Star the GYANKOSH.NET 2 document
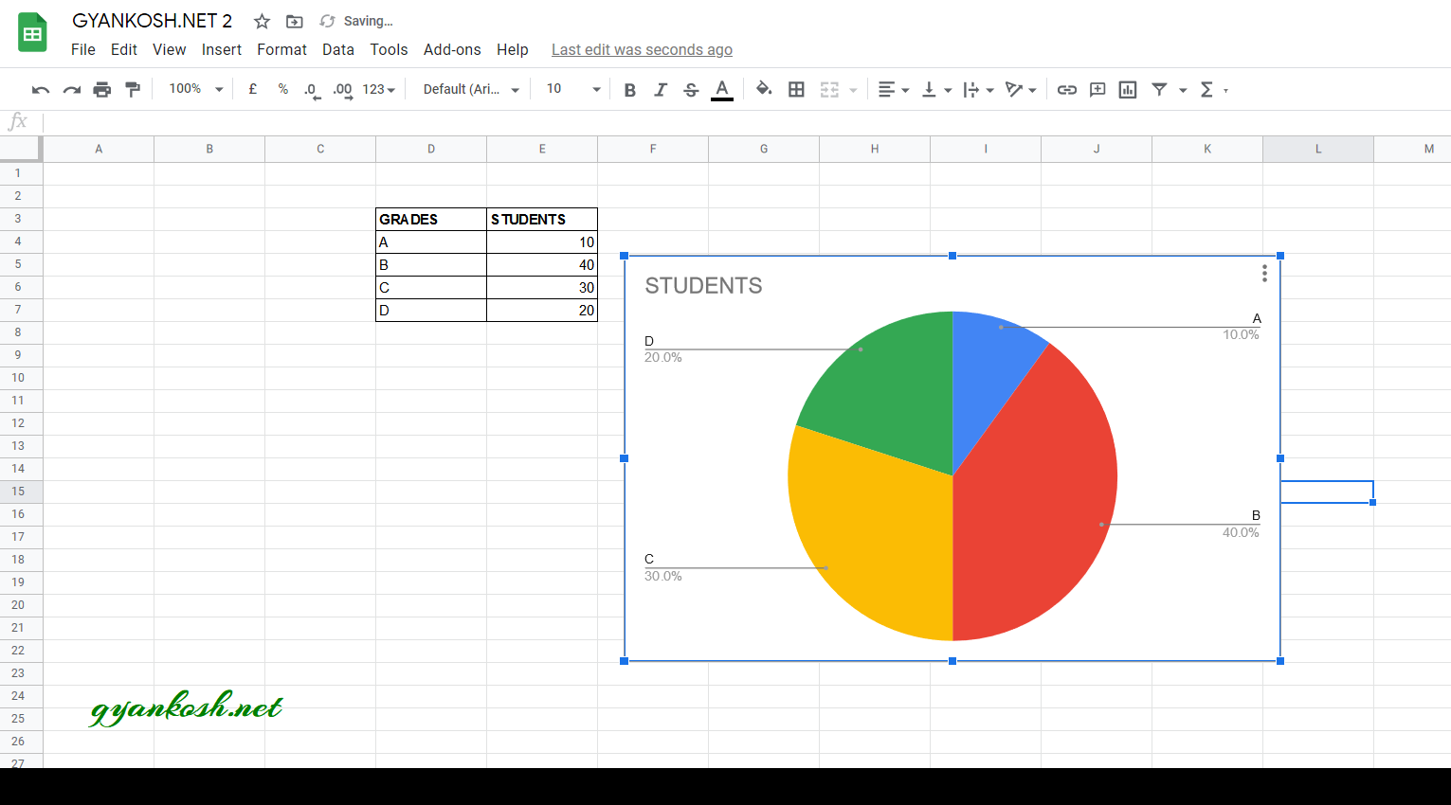 click(262, 21)
